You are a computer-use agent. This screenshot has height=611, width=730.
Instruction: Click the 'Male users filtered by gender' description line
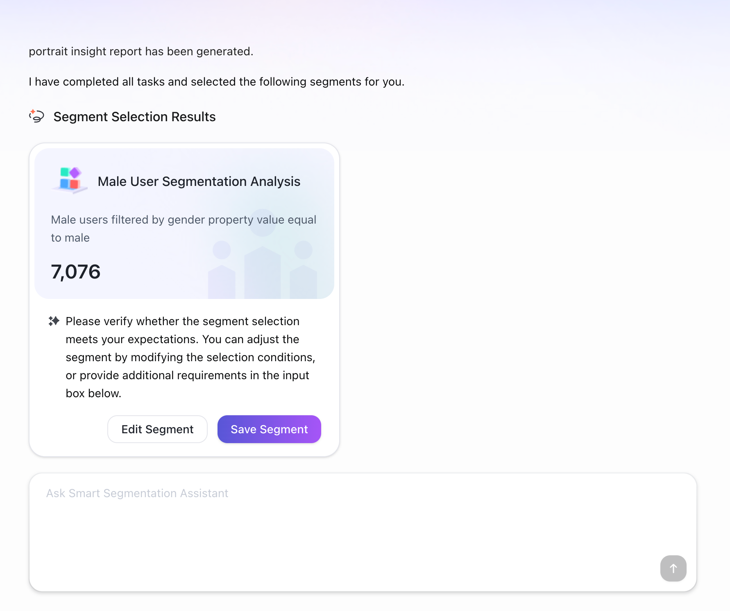pyautogui.click(x=184, y=220)
